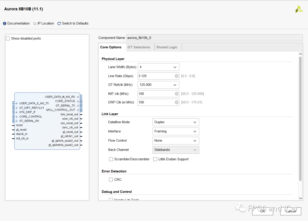Select the gt_reset_out port label
This screenshot has height=221, width=308.
tap(70, 132)
